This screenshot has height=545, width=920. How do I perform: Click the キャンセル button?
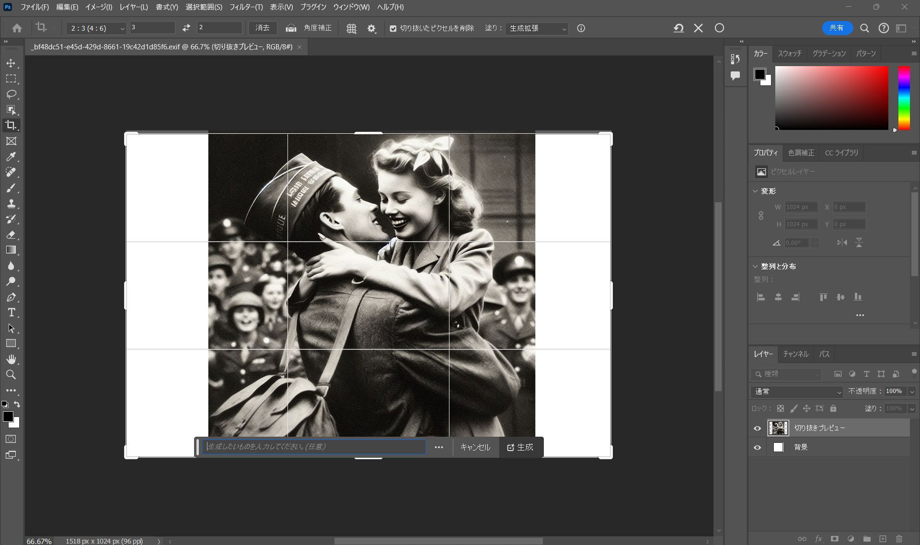[475, 447]
